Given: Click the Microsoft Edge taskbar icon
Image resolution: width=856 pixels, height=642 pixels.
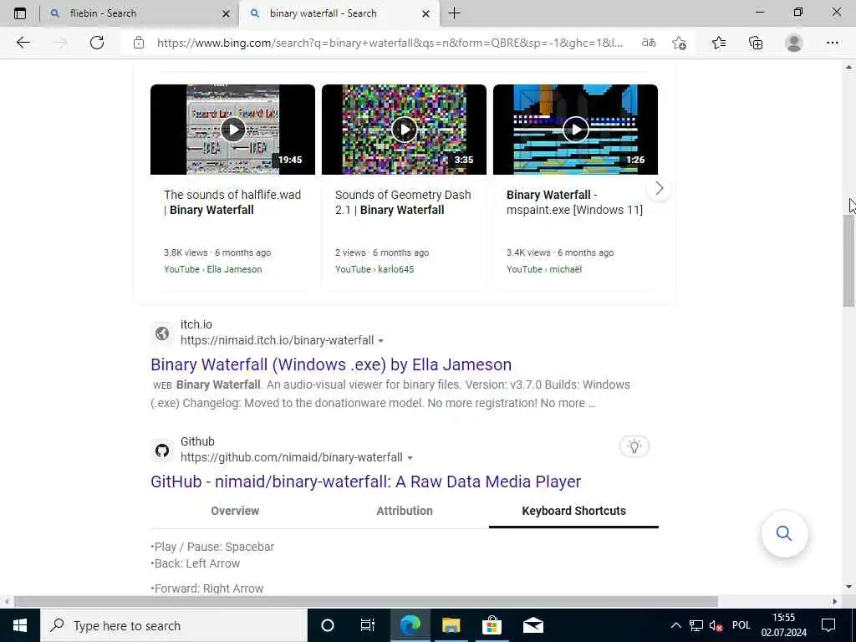Looking at the screenshot, I should pyautogui.click(x=410, y=625).
